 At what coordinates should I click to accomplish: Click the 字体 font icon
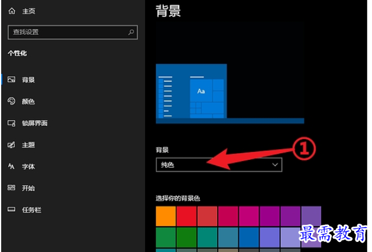(11, 166)
